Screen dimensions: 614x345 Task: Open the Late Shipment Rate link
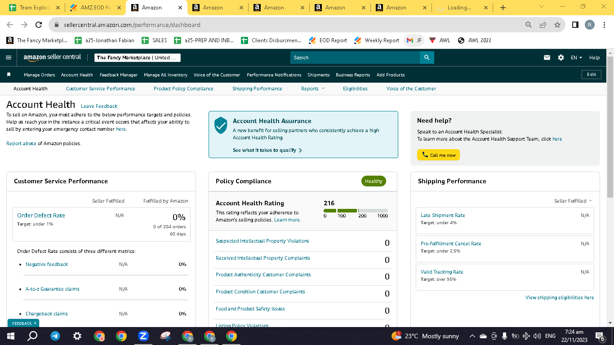(443, 215)
